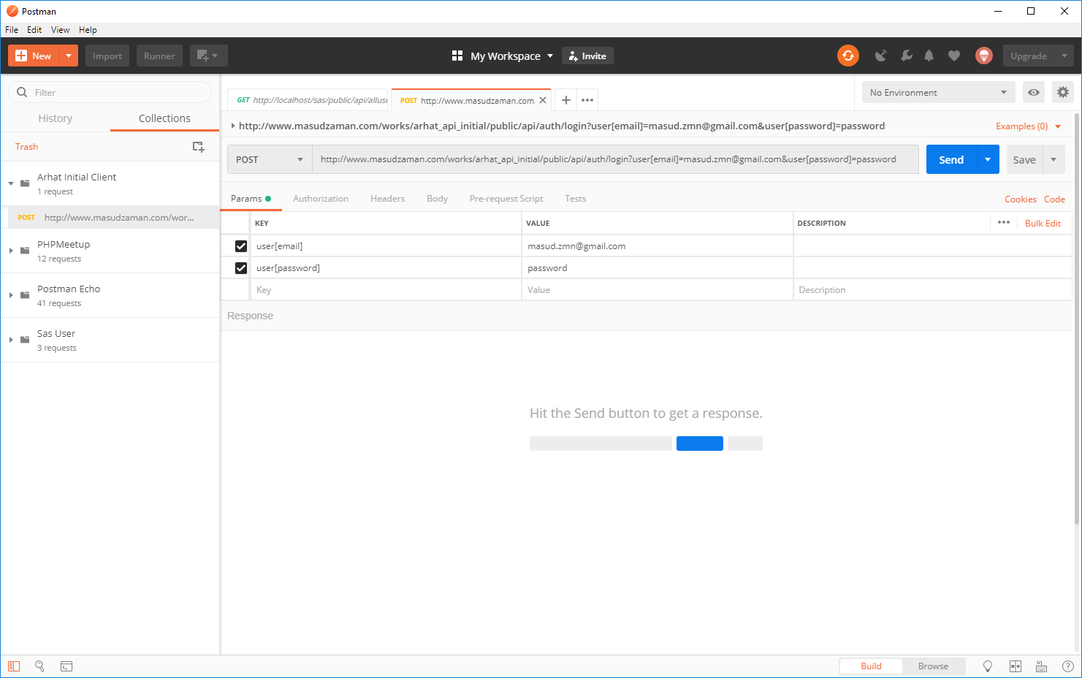Open the Postman console icon
This screenshot has height=678, width=1082.
coord(66,666)
